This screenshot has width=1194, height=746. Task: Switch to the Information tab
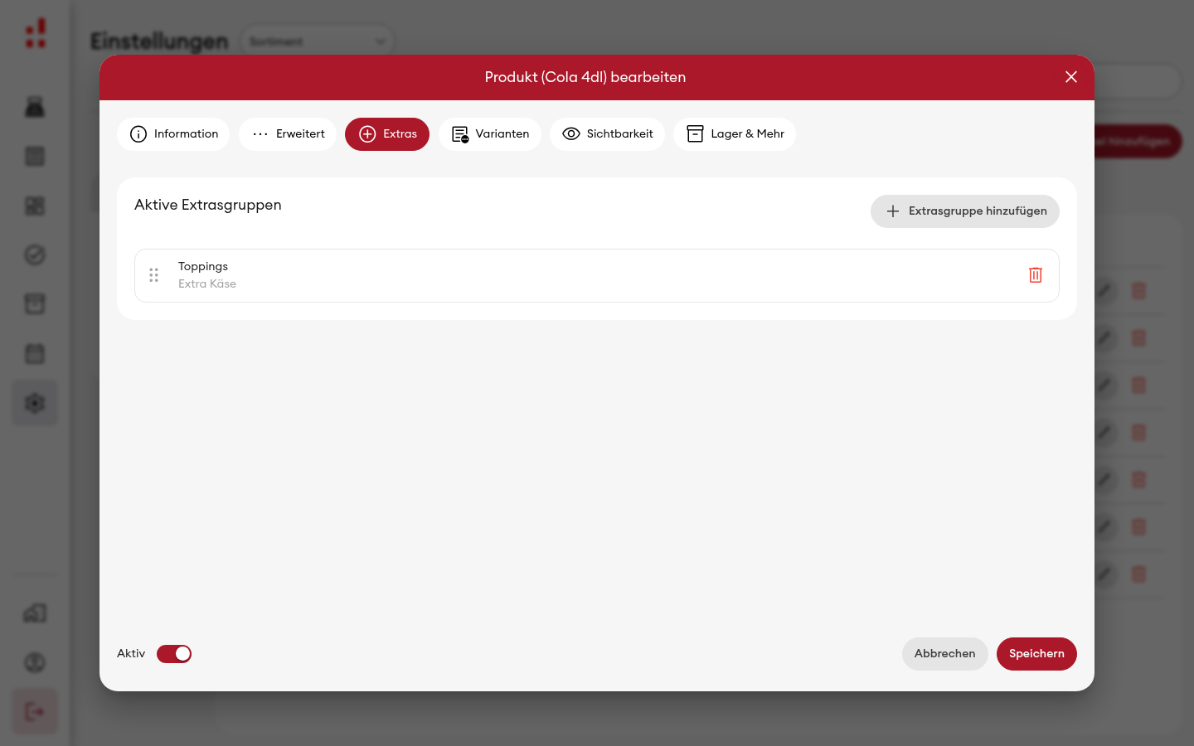tap(173, 134)
